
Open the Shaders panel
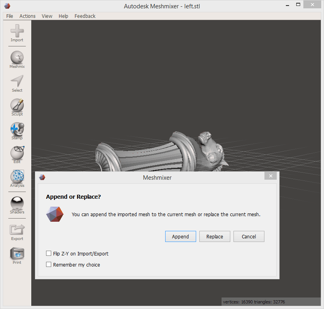pyautogui.click(x=17, y=205)
